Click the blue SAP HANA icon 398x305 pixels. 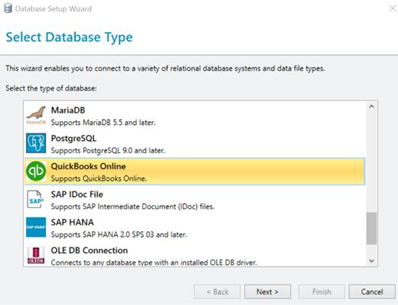[36, 227]
